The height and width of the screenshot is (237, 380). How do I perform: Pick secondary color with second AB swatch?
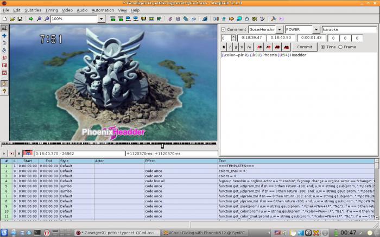click(268, 47)
